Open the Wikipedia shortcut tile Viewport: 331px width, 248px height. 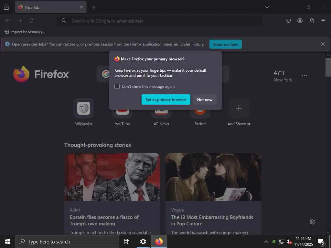click(84, 108)
